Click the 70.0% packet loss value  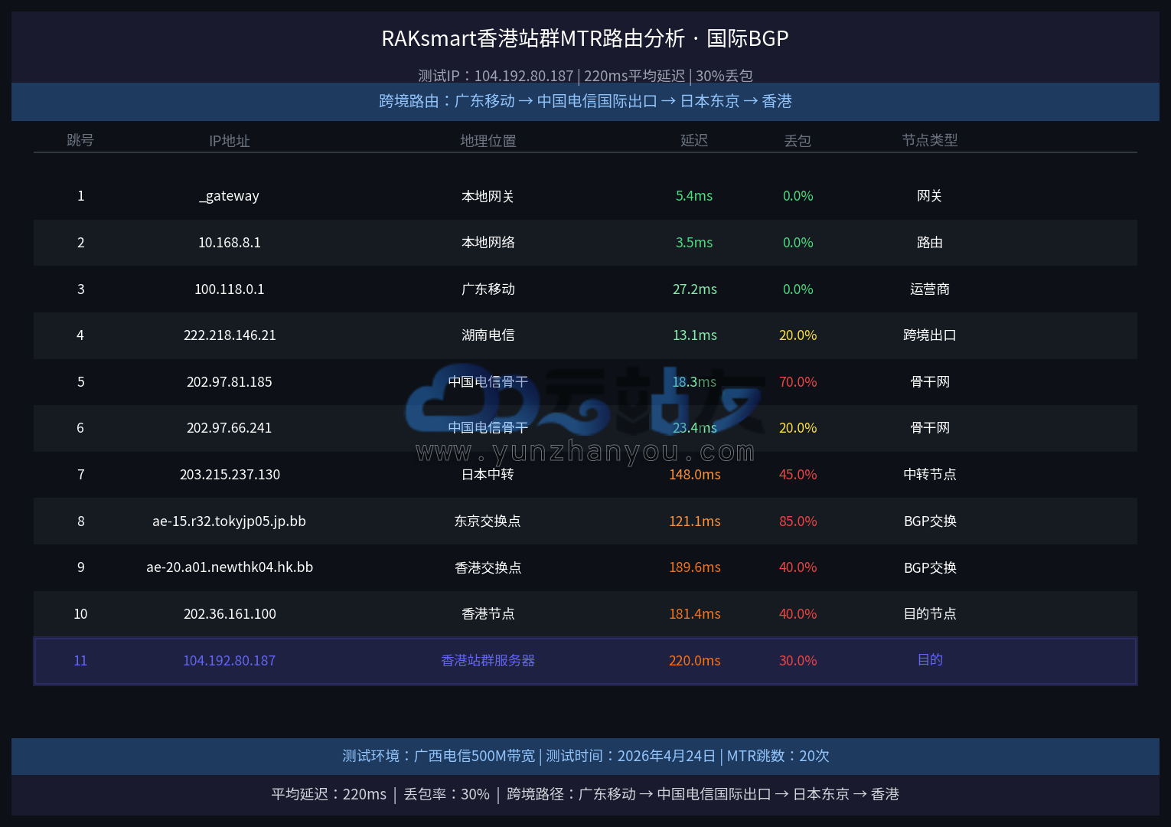(798, 382)
